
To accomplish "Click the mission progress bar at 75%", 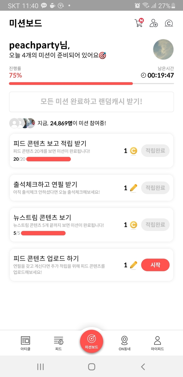I will click(91, 83).
